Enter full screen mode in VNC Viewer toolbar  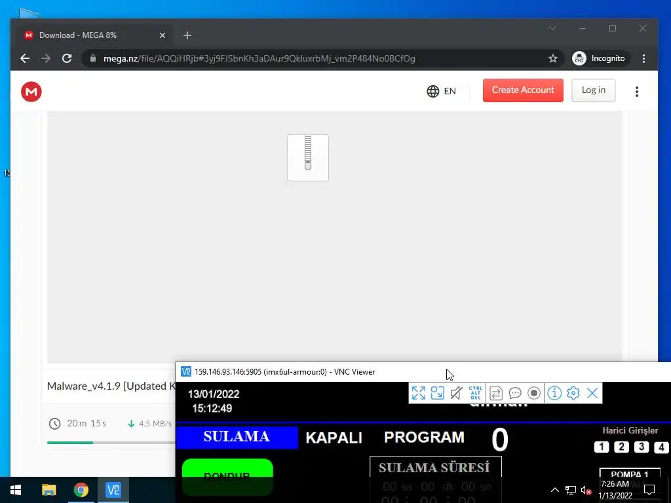tap(419, 393)
